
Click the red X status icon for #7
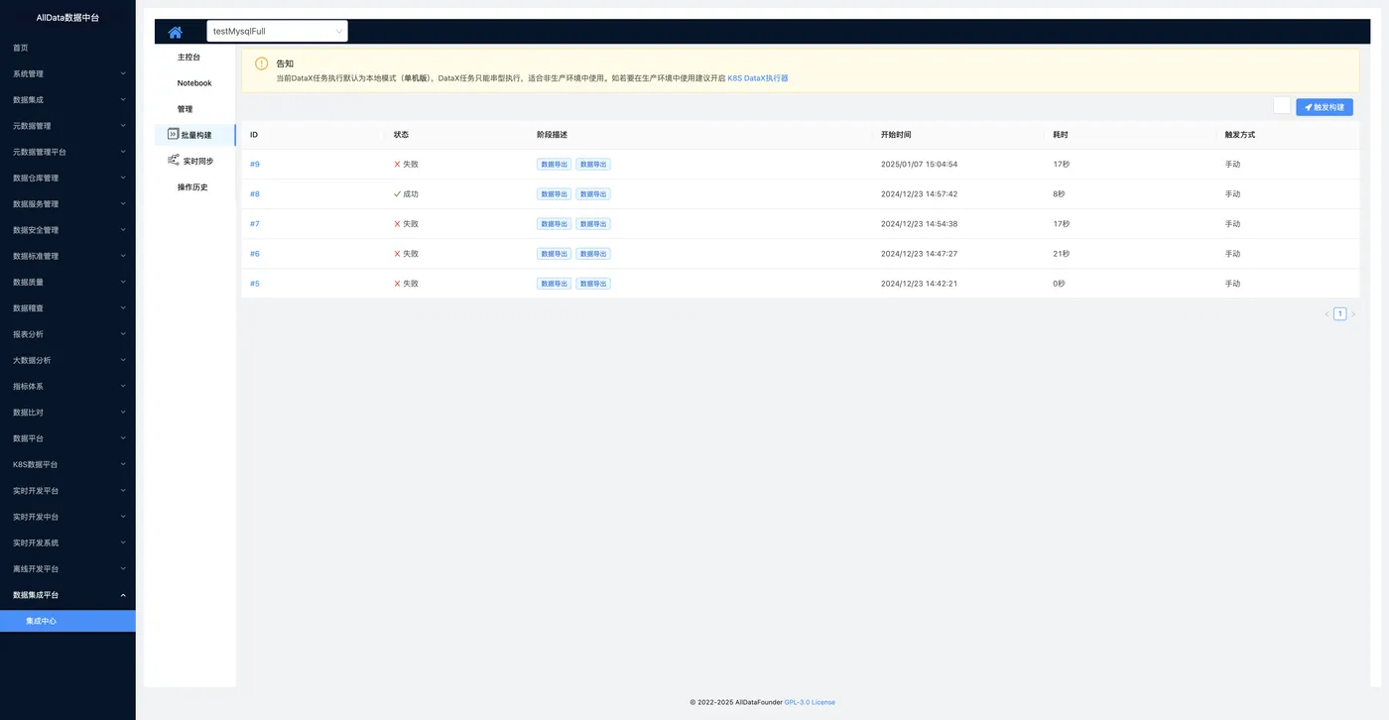click(397, 224)
